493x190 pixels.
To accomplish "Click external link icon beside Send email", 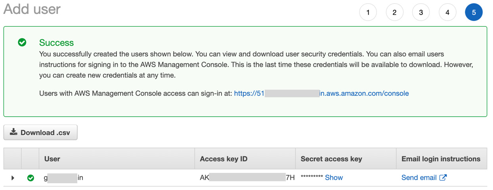I will click(x=443, y=177).
